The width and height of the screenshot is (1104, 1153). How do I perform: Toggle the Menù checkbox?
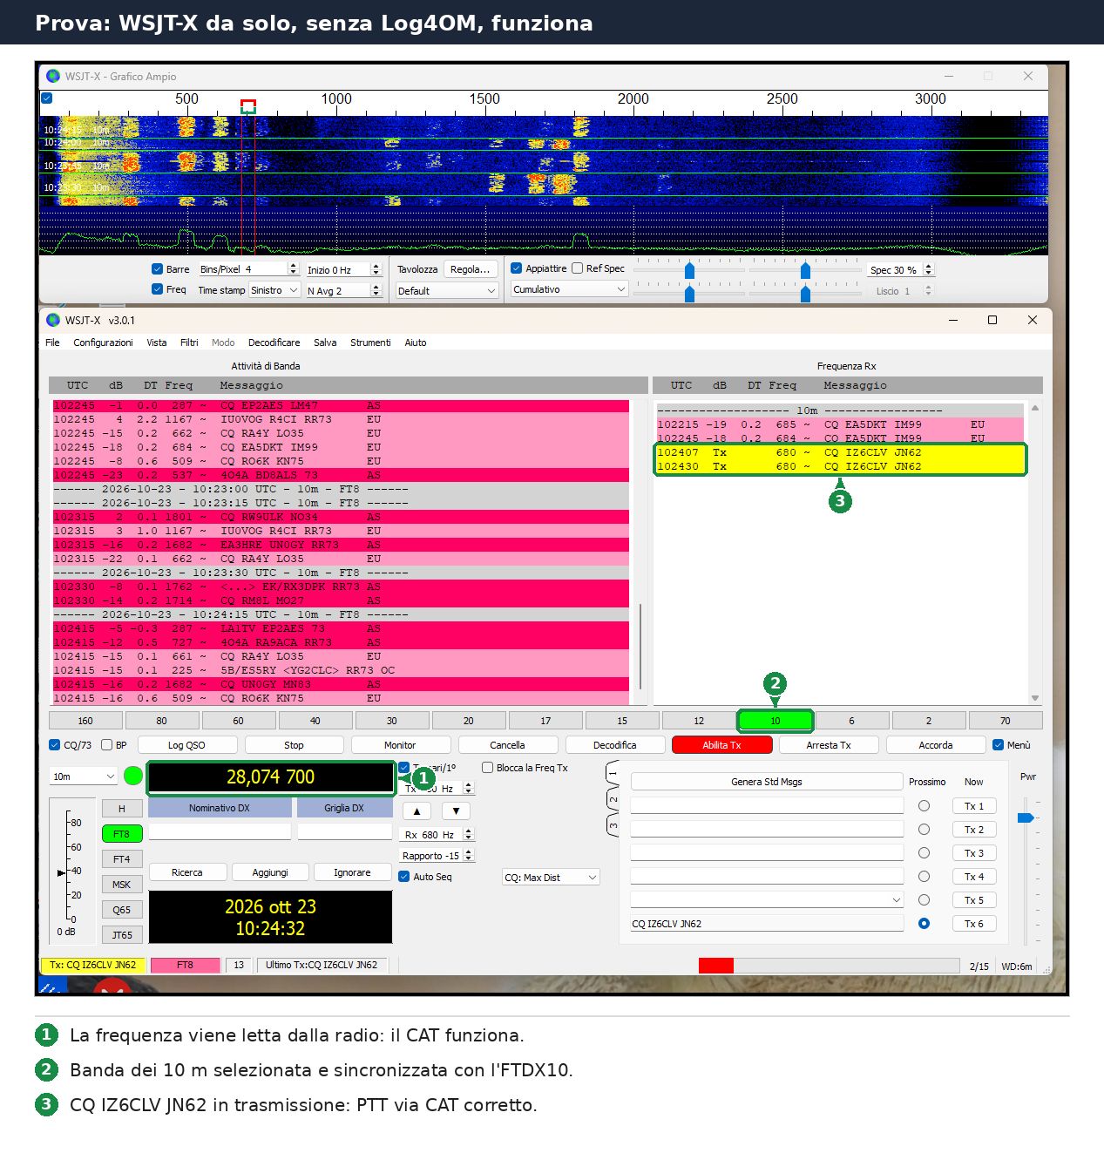pyautogui.click(x=999, y=745)
